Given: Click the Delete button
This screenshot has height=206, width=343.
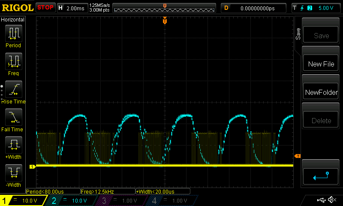Looking at the screenshot, I should pos(321,120).
